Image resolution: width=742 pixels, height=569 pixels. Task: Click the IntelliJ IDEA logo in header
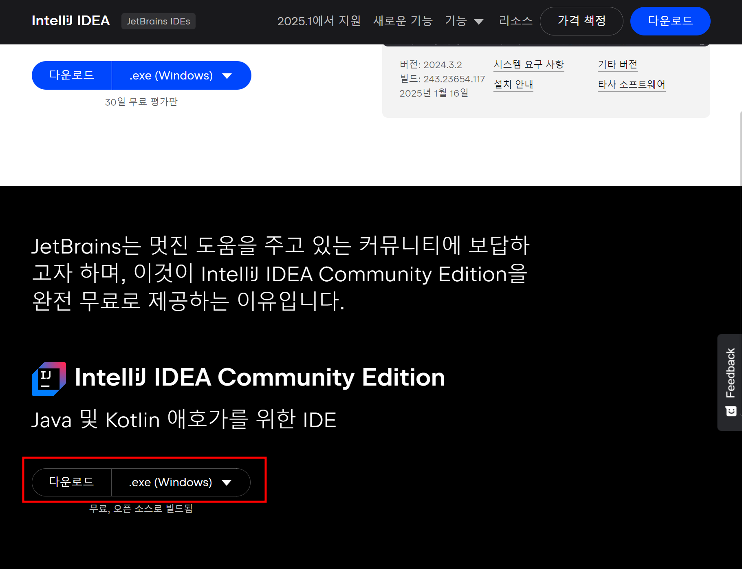71,21
